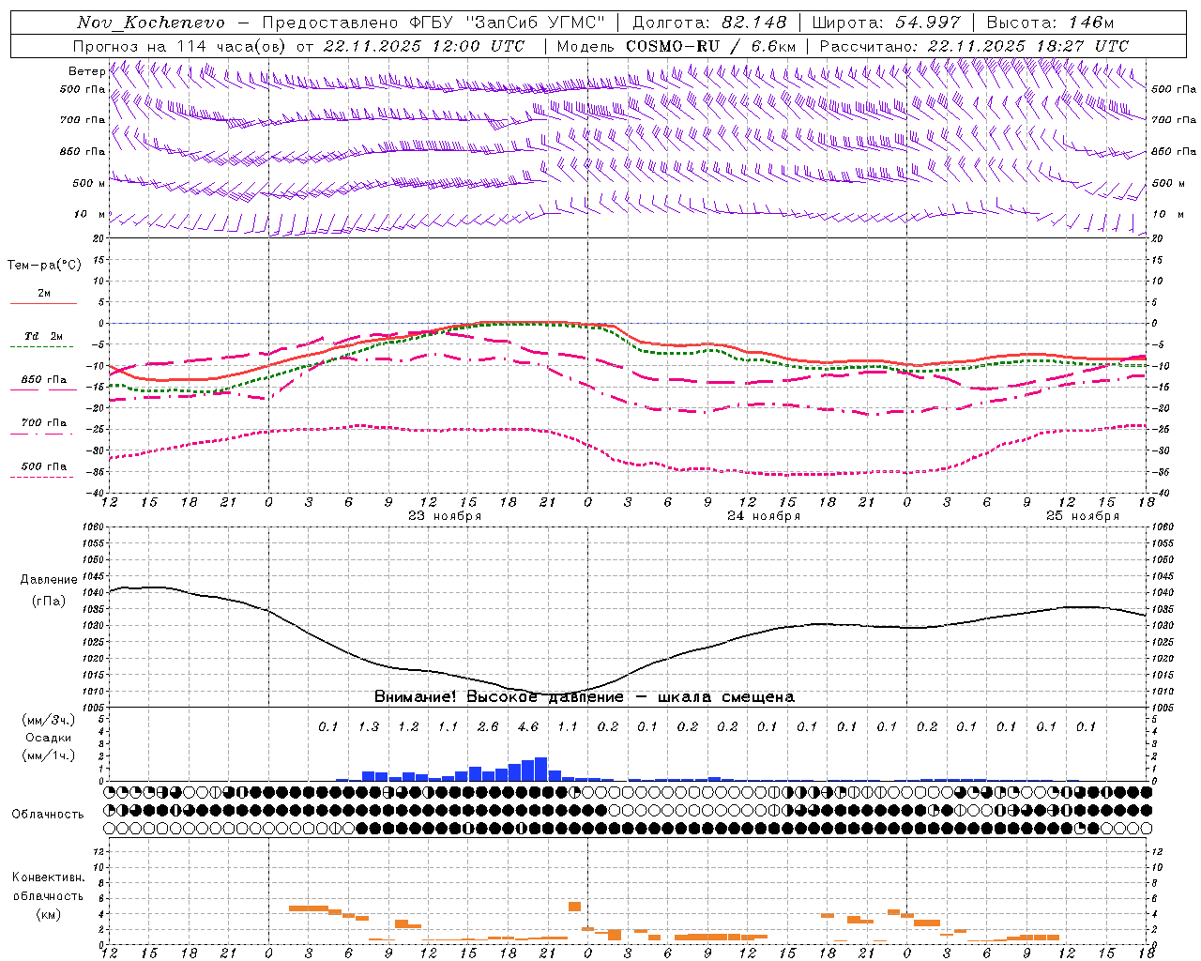
Task: Click the Тем-ра(°C) temperature axis label
Action: point(44,266)
